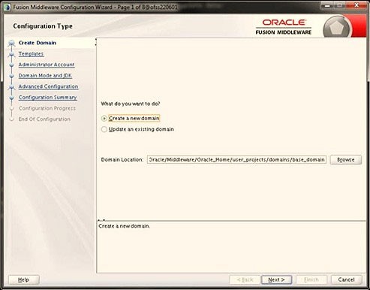The image size is (370, 290).
Task: Click the 'Create a new domain.' info message
Action: click(124, 226)
